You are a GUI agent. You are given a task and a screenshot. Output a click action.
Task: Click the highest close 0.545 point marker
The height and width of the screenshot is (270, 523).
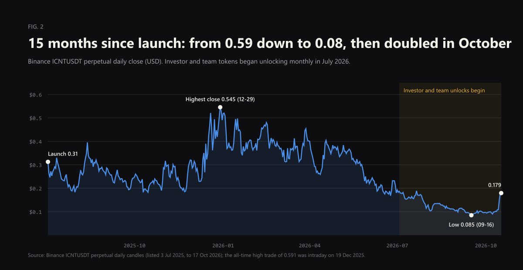coord(220,107)
